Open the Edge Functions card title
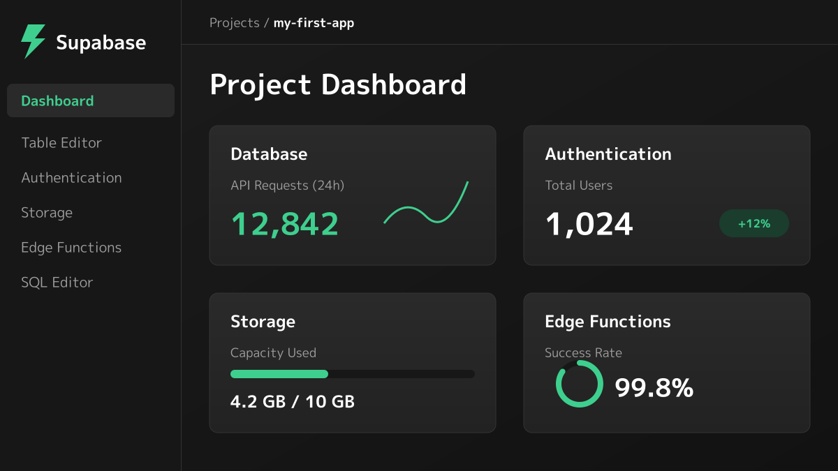The width and height of the screenshot is (838, 471). point(608,322)
